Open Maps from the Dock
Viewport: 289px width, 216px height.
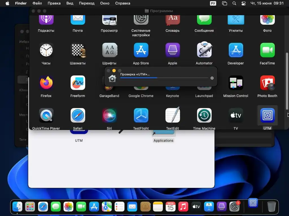(x=107, y=207)
